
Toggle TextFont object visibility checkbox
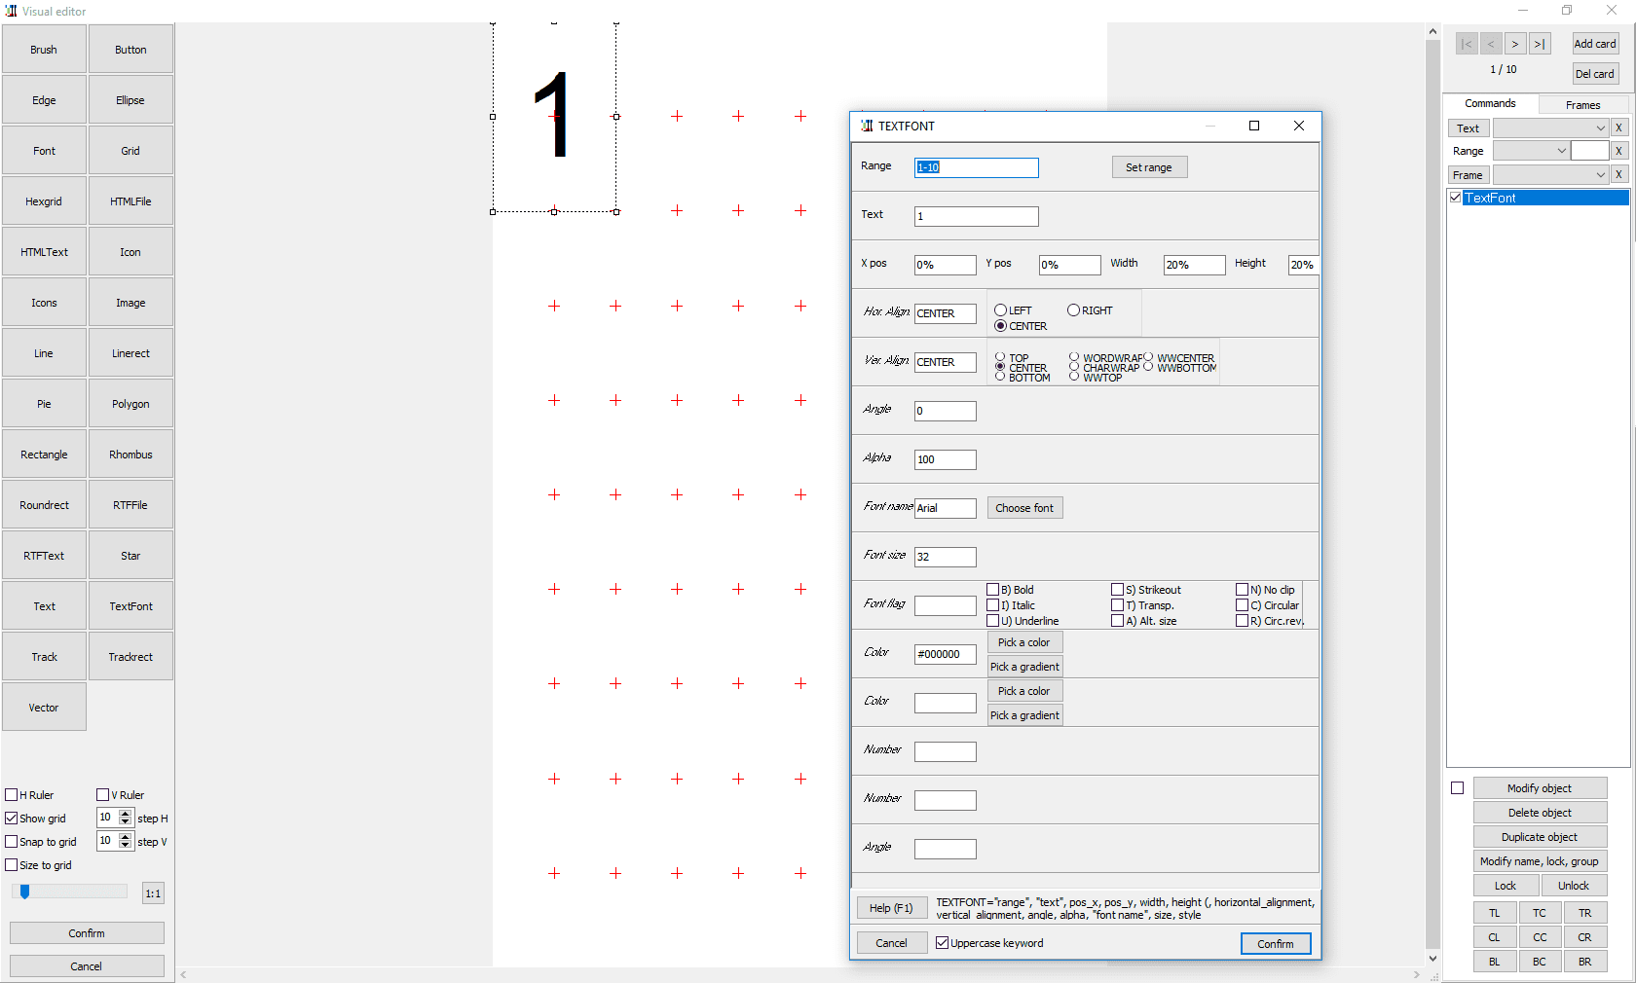coord(1456,198)
